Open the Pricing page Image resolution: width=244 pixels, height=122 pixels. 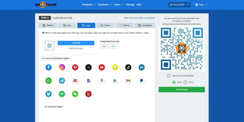click(130, 5)
